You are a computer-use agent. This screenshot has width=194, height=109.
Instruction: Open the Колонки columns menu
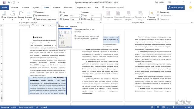pyautogui.click(x=28, y=15)
